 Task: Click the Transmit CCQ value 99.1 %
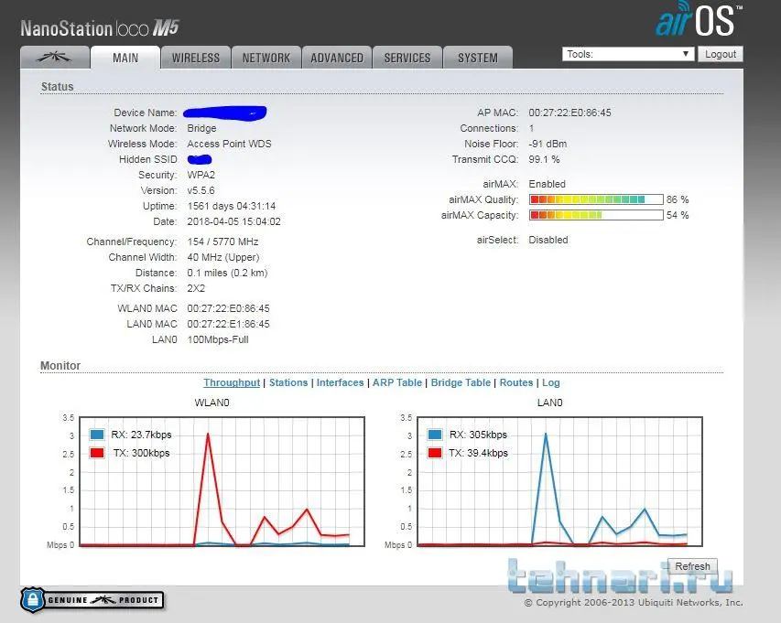coord(544,159)
